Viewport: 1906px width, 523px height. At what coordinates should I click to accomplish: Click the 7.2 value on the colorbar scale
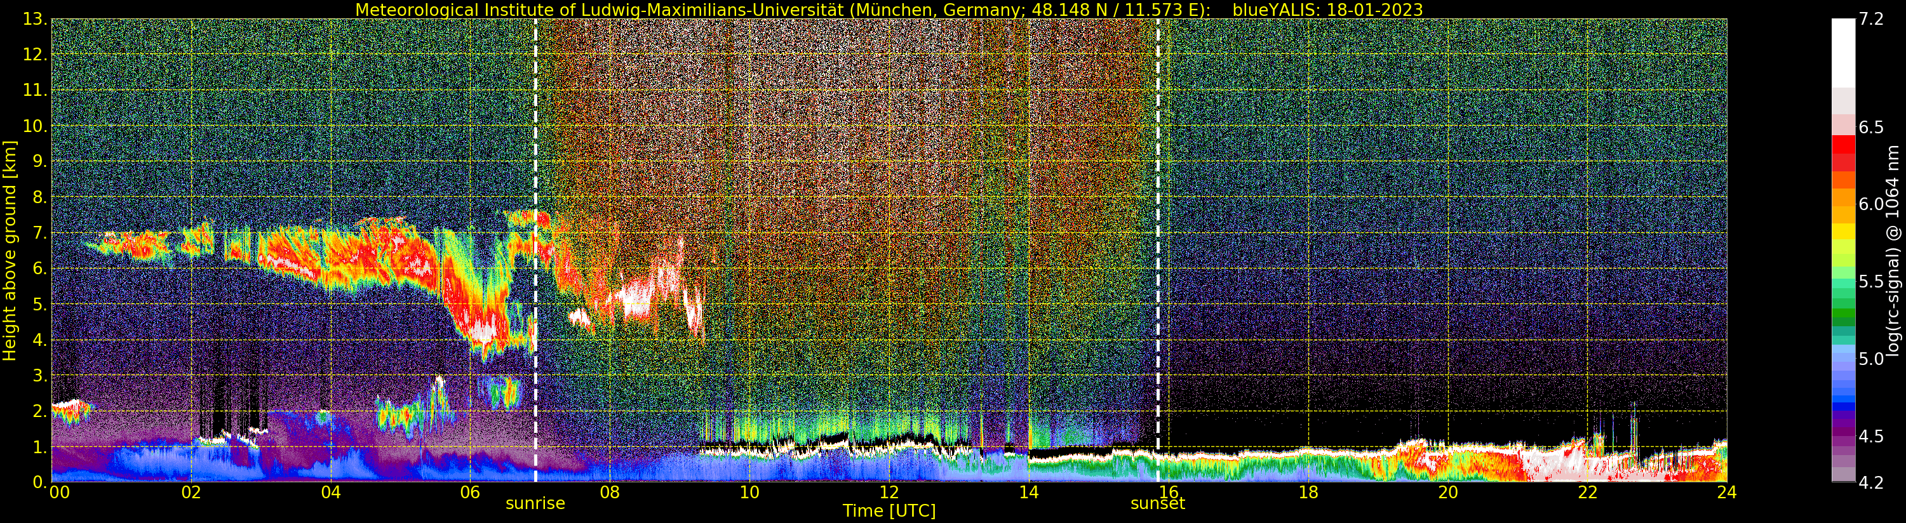(x=1872, y=19)
